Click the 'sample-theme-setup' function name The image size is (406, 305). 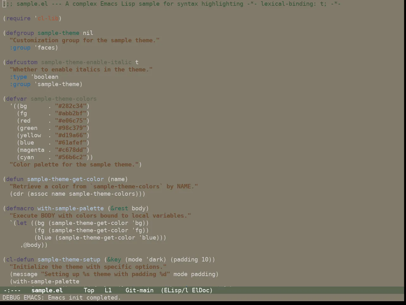69,260
